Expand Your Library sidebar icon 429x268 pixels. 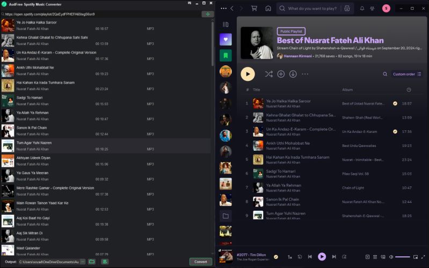[x=226, y=25]
